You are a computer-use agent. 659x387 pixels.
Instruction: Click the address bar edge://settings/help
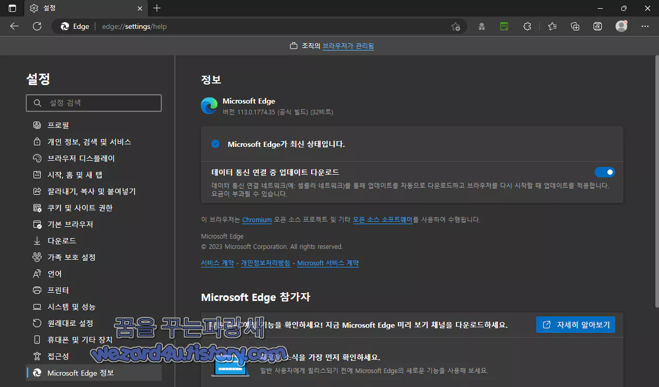coord(259,26)
